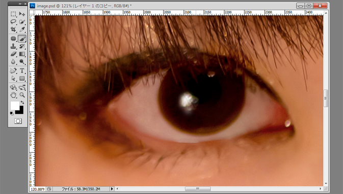This screenshot has width=343, height=194.
Task: Swap foreground and background colors
Action: tap(22, 102)
